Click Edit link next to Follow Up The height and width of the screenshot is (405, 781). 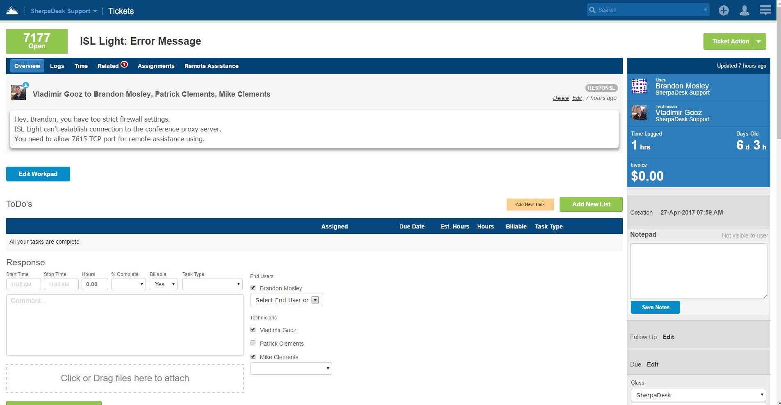[668, 337]
